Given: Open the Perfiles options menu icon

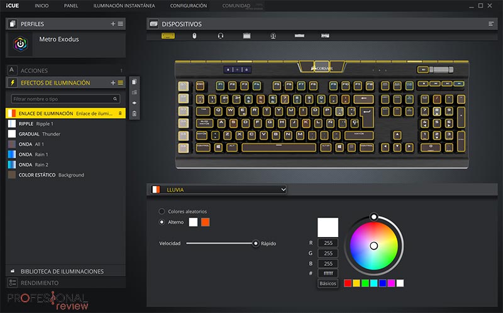Looking at the screenshot, I should tap(120, 24).
